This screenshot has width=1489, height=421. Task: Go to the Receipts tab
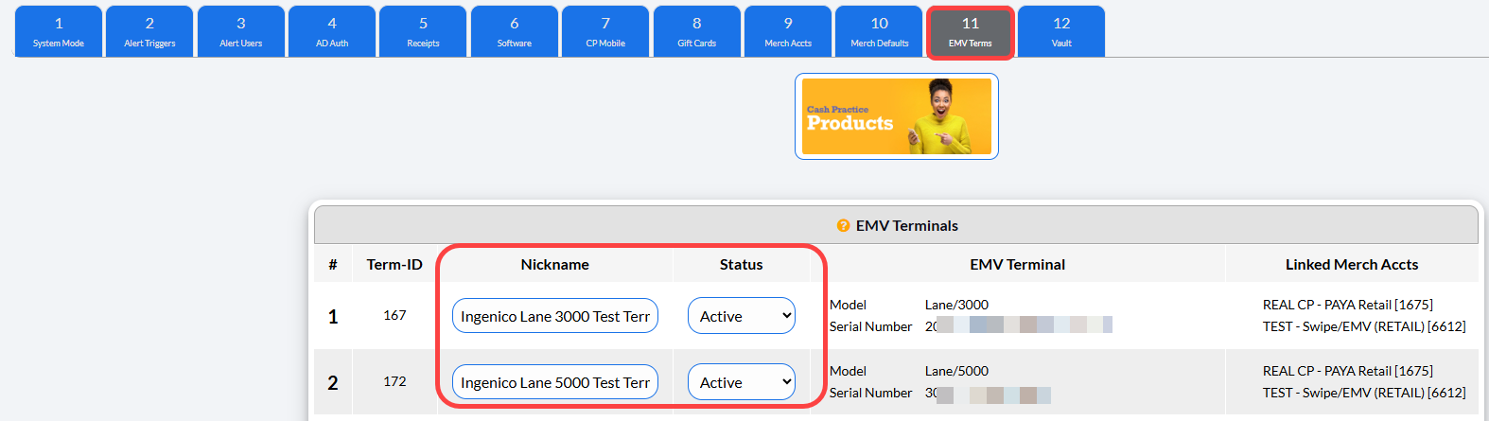coord(423,31)
